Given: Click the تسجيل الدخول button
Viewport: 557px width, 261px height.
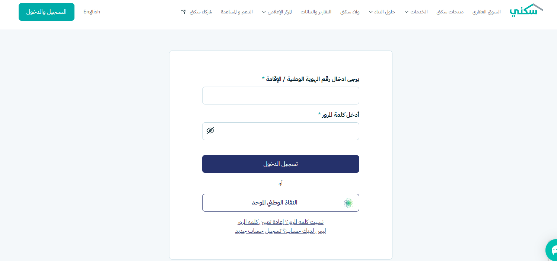Looking at the screenshot, I should click(281, 164).
